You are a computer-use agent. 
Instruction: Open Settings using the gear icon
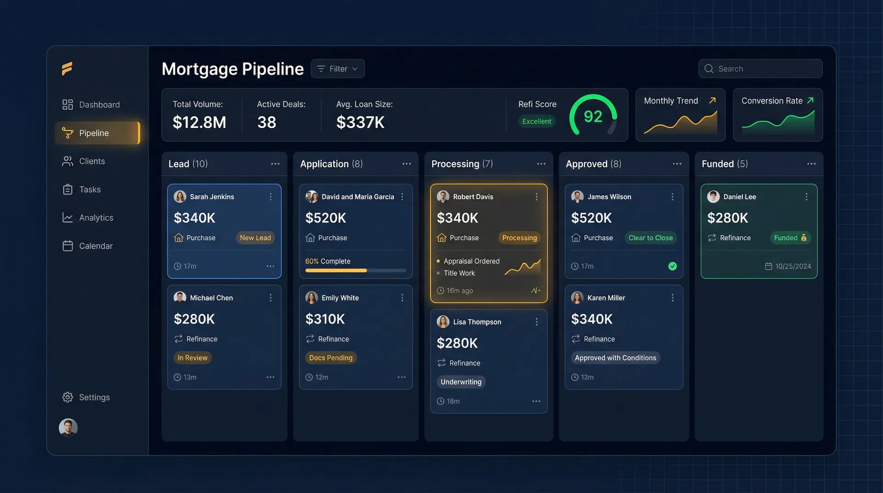pos(68,397)
